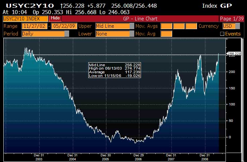
Task: Click the Page 1/39 indicator
Action: 232,19
